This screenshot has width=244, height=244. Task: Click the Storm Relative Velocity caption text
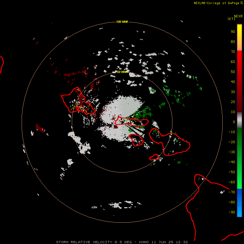click(122, 242)
